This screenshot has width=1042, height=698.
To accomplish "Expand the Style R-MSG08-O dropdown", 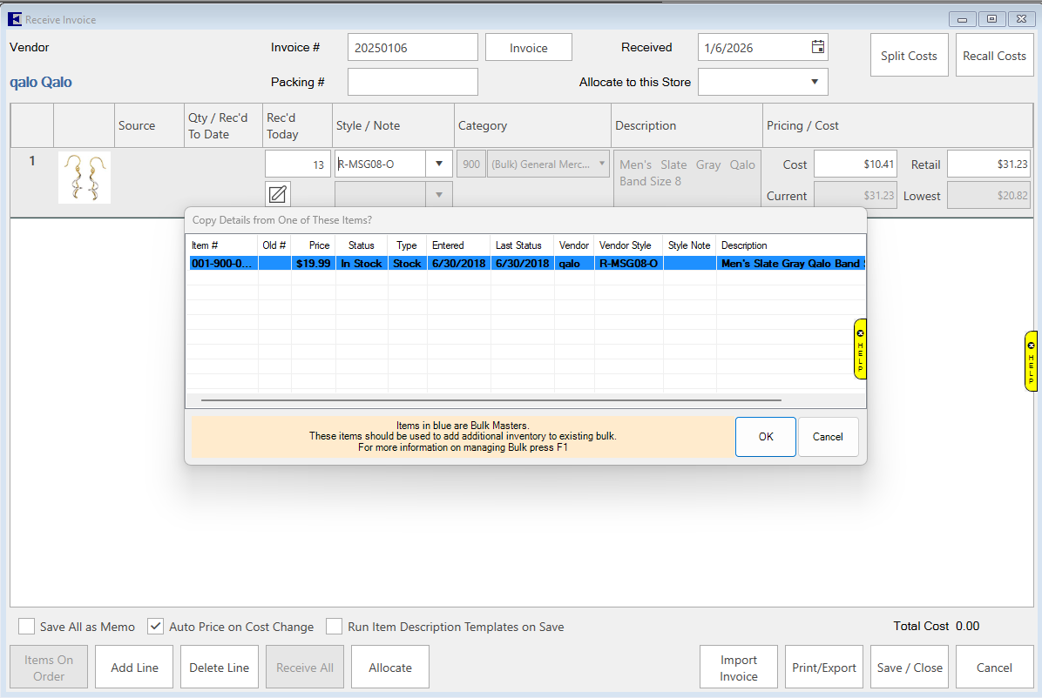I will coord(439,164).
